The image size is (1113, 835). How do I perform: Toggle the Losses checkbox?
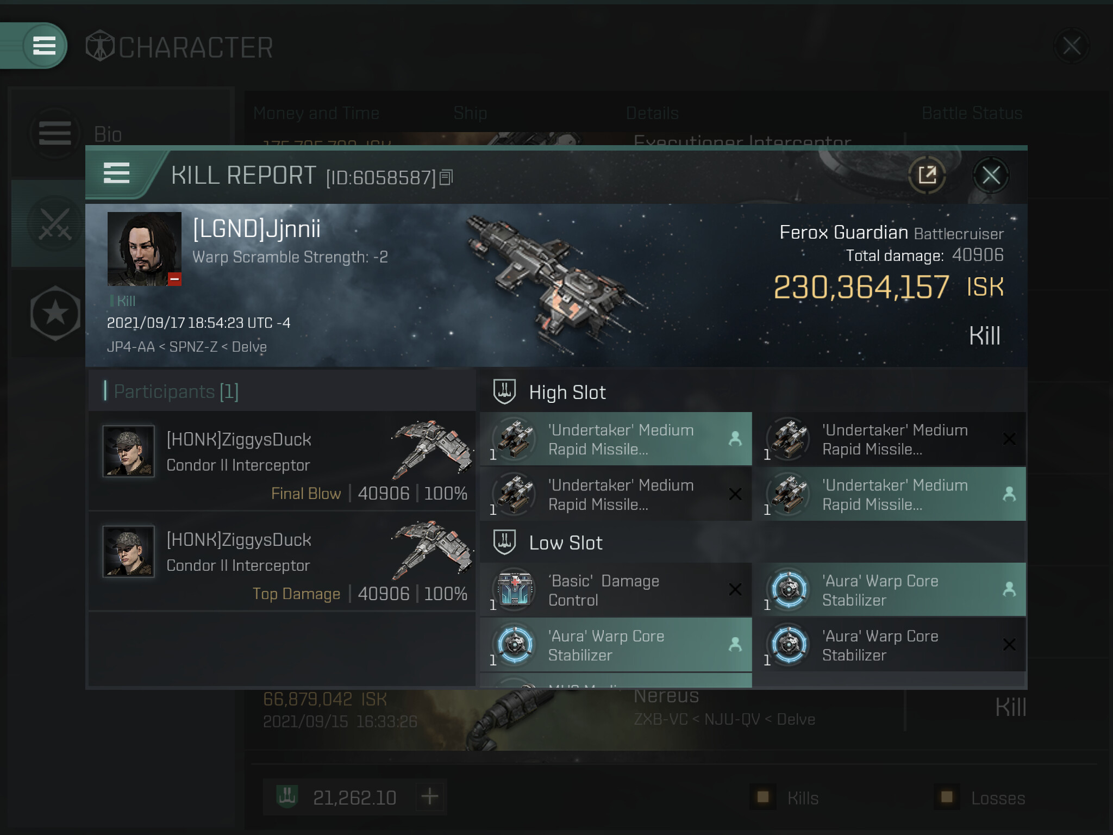point(947,797)
